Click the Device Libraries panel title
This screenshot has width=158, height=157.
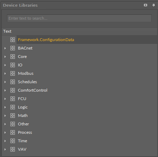[x=20, y=5]
